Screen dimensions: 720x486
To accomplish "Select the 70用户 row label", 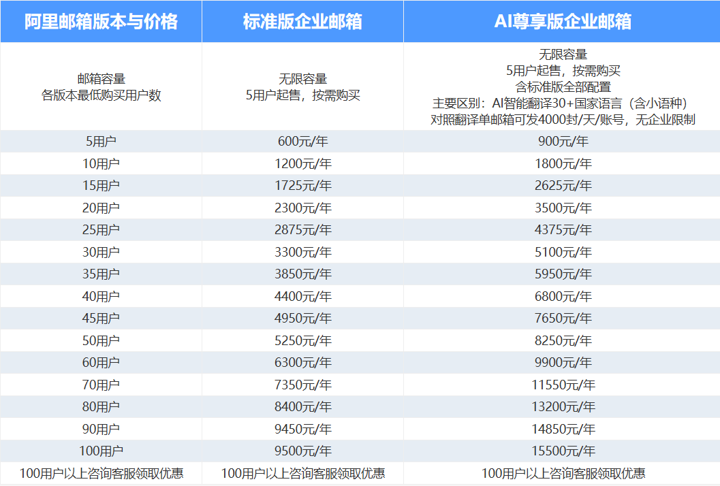I will 101,385.
